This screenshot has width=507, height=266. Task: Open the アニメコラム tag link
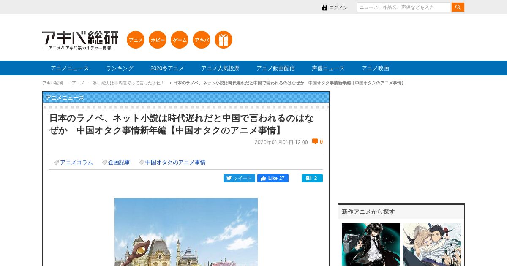pos(76,163)
